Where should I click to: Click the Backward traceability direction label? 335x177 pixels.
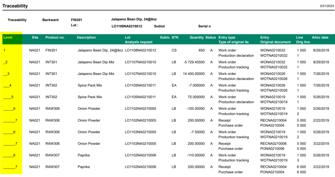click(x=50, y=20)
